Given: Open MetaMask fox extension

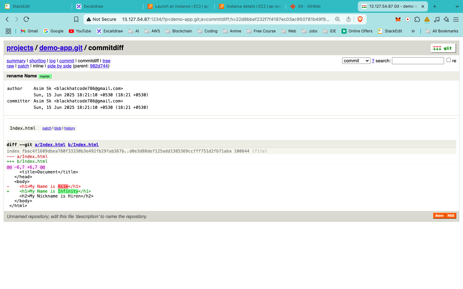Looking at the screenshot, I should pyautogui.click(x=398, y=19).
